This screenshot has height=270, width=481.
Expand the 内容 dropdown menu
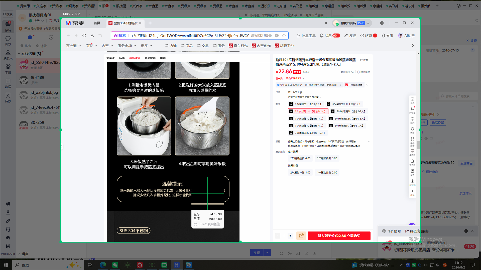(x=107, y=46)
